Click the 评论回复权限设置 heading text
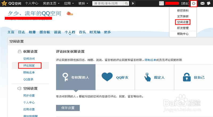 (70, 52)
